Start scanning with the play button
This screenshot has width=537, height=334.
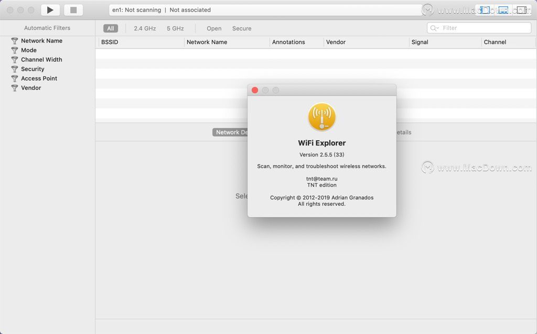[50, 10]
